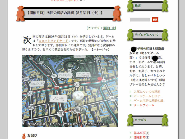Image resolution: width=185 pixels, height=139 pixels.
Task: Click the post title 次回の部活の詳細
Action: pyautogui.click(x=65, y=13)
